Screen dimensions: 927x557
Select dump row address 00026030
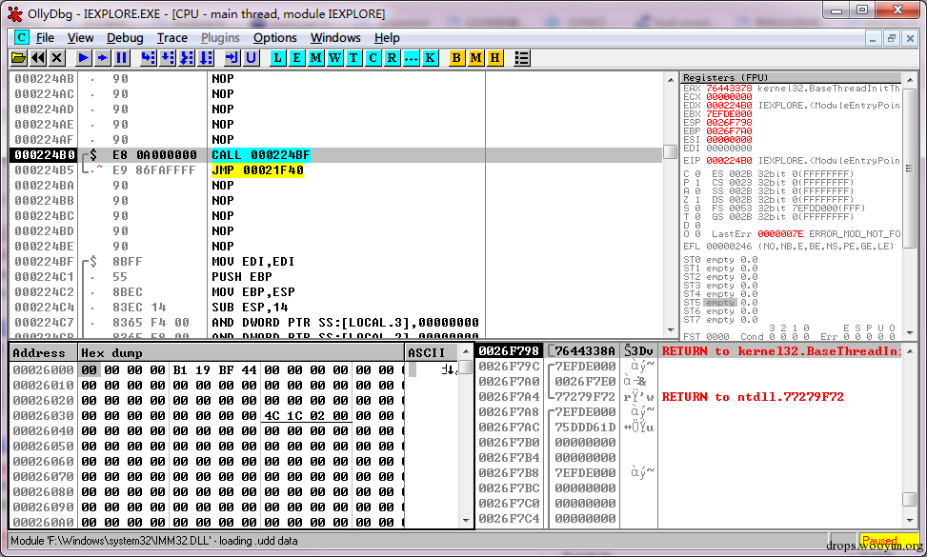[44, 416]
